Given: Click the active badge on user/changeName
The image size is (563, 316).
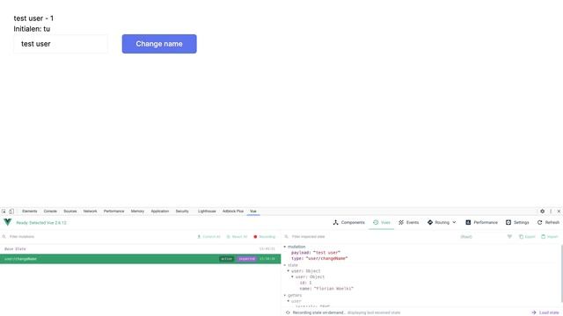Looking at the screenshot, I should pyautogui.click(x=227, y=259).
